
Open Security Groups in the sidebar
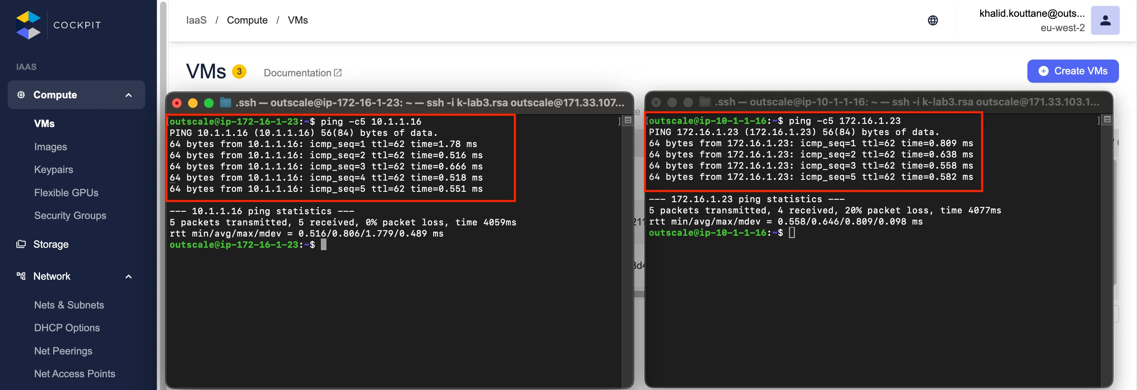click(x=70, y=215)
